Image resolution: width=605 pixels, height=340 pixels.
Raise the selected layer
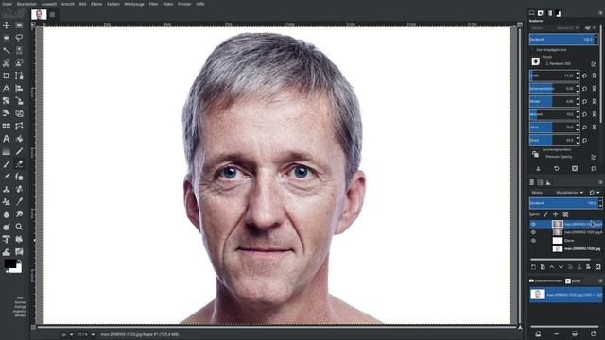click(x=552, y=267)
